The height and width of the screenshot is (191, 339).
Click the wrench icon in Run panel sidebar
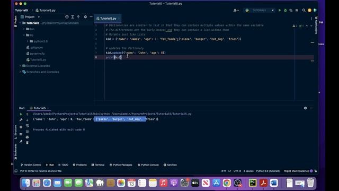pyautogui.click(x=21, y=120)
